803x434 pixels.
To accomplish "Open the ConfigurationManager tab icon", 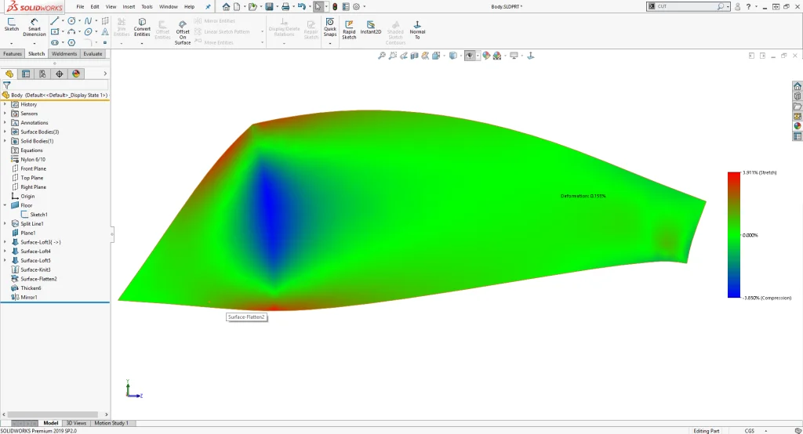I will click(x=42, y=74).
